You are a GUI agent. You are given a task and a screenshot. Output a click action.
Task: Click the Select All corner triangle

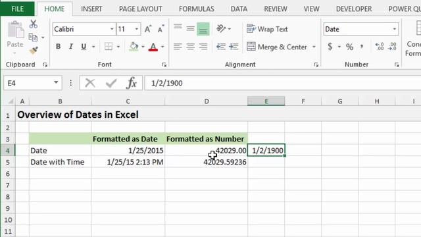[x=11, y=101]
